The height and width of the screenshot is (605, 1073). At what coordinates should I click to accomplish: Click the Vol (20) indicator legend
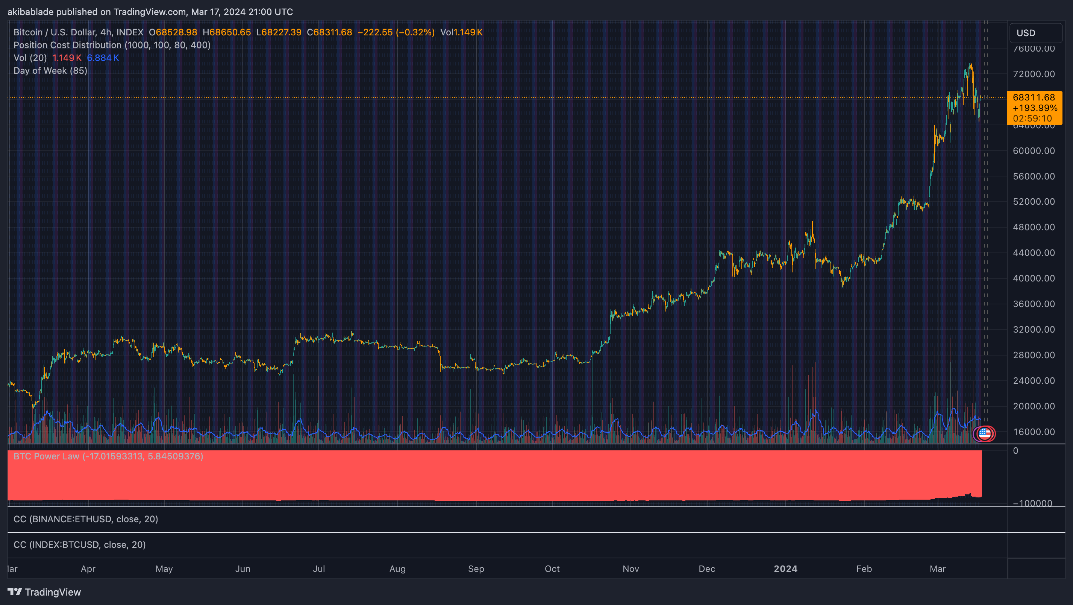click(x=30, y=58)
